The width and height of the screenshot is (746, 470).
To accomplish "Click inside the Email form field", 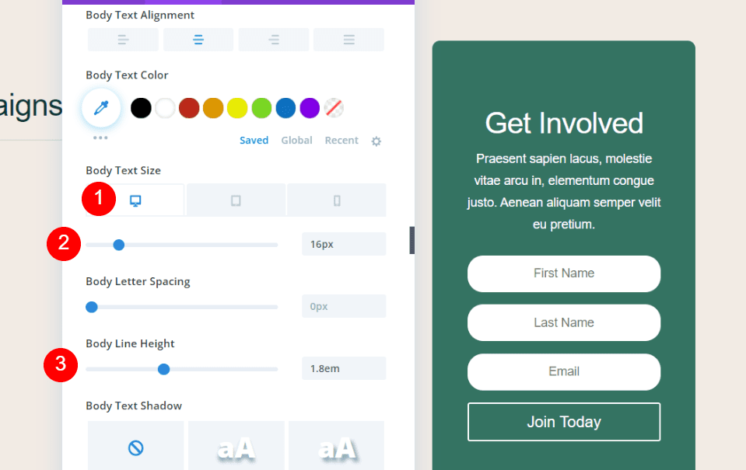I will coord(563,372).
